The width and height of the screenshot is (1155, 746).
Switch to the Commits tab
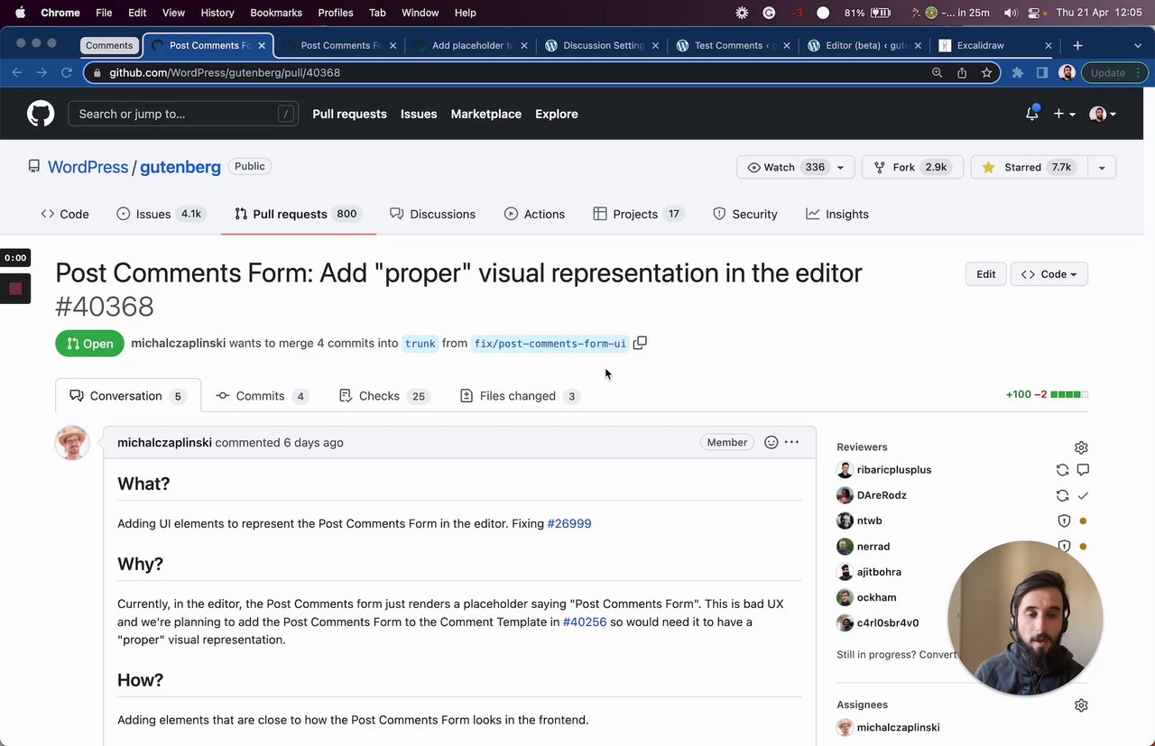pos(262,396)
